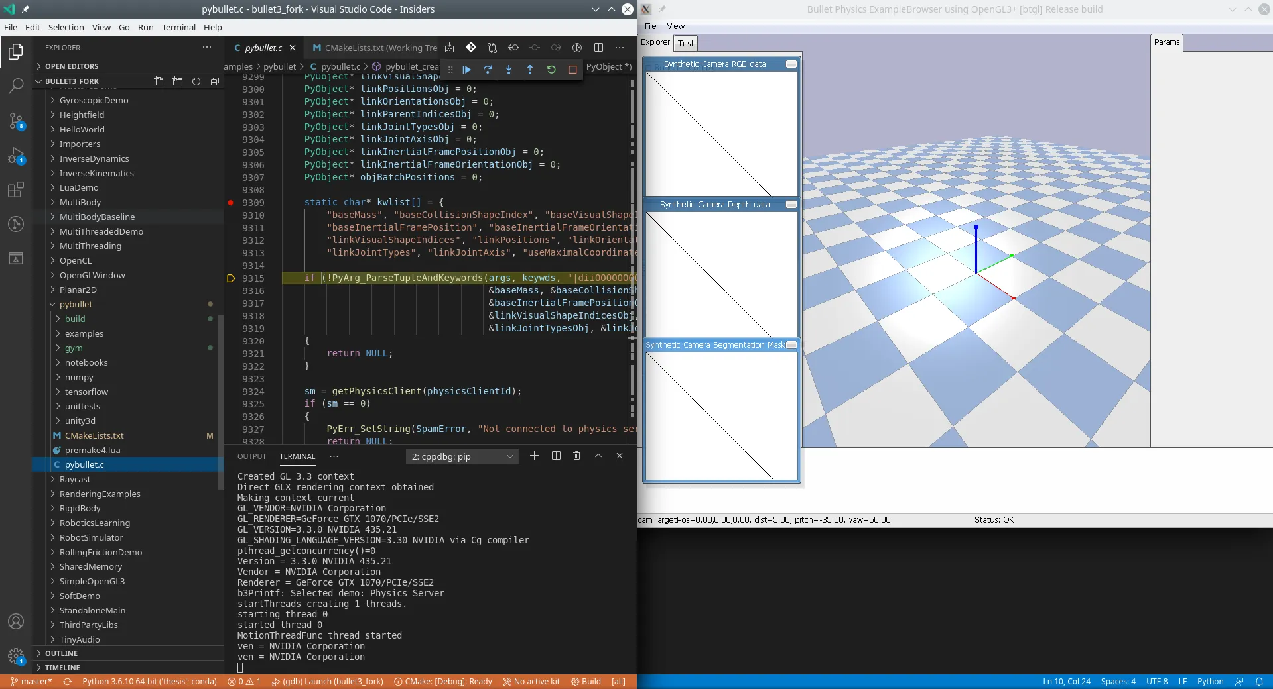Image resolution: width=1273 pixels, height=689 pixels.
Task: Open the Extensions view
Action: pyautogui.click(x=16, y=191)
